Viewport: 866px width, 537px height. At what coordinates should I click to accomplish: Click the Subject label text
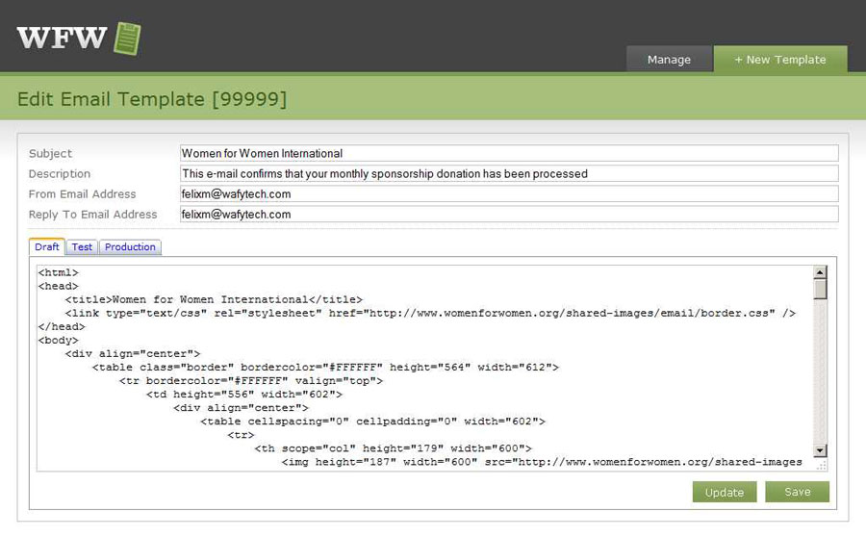[50, 153]
